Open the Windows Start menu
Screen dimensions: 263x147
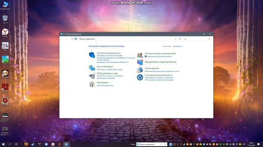click(3, 144)
